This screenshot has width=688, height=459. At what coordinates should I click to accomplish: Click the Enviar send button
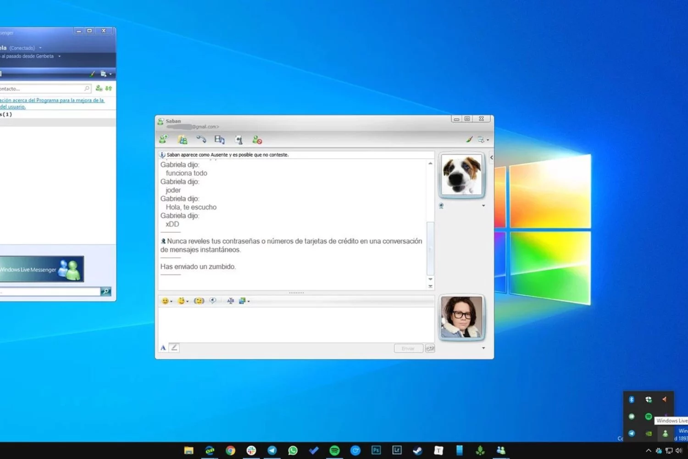(x=408, y=348)
